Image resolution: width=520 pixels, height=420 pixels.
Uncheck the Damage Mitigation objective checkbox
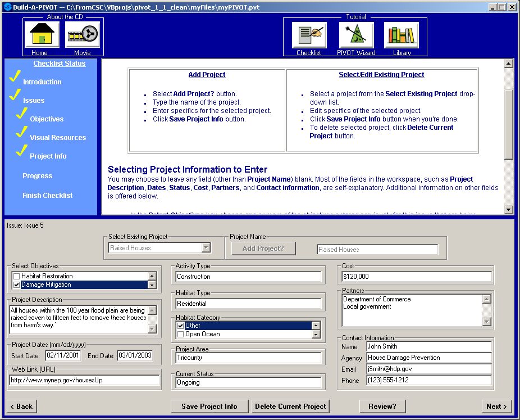(x=17, y=285)
